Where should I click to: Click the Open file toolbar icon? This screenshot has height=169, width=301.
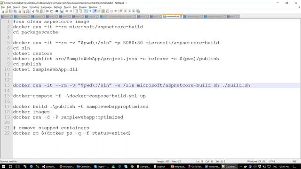pyautogui.click(x=7, y=11)
